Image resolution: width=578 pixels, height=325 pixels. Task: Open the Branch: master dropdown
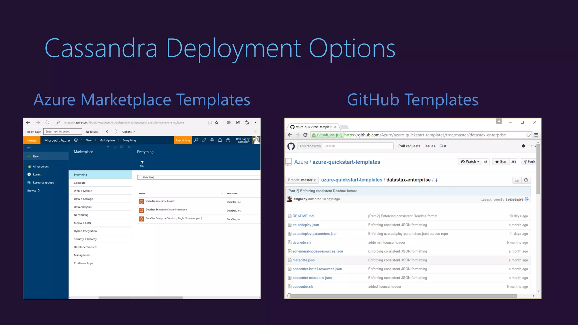[302, 180]
